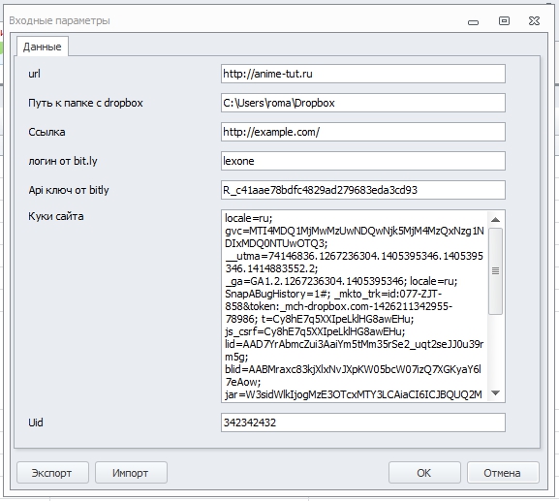
Task: Click the scrollbar track below the thumb
Action: 495,350
